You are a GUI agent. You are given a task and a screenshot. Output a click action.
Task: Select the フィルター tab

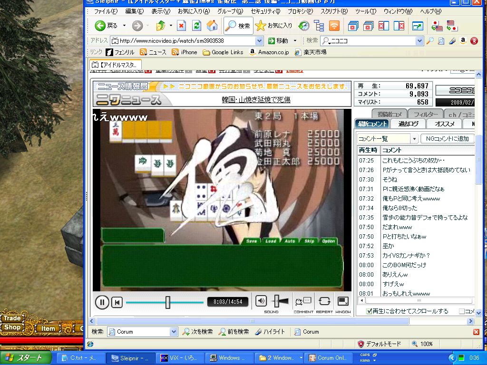[426, 114]
